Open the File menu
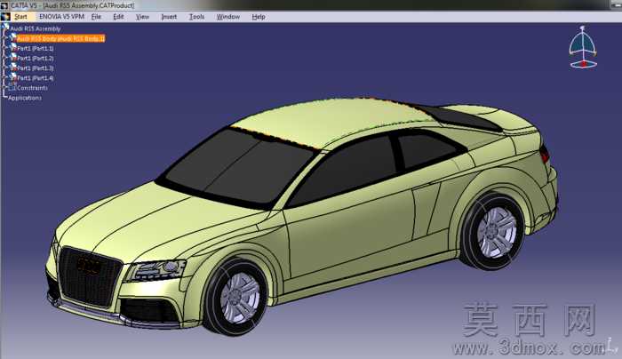 96,17
